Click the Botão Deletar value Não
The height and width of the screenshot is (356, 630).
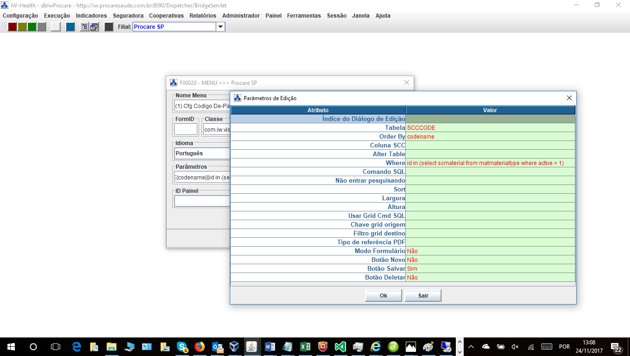[491, 277]
